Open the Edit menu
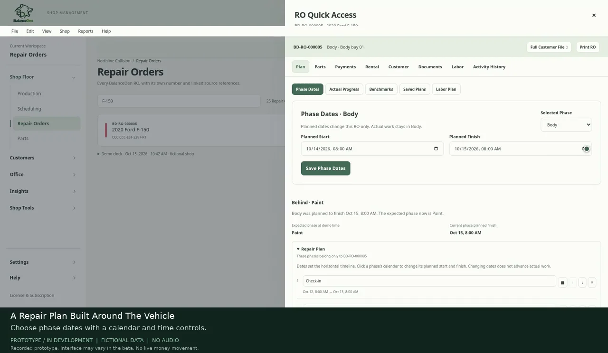 (x=30, y=31)
